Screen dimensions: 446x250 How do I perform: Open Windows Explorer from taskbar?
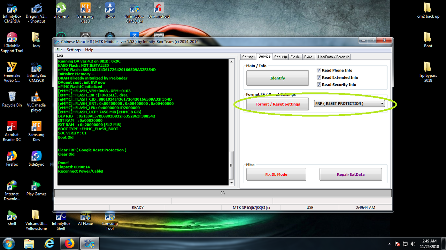click(29, 244)
